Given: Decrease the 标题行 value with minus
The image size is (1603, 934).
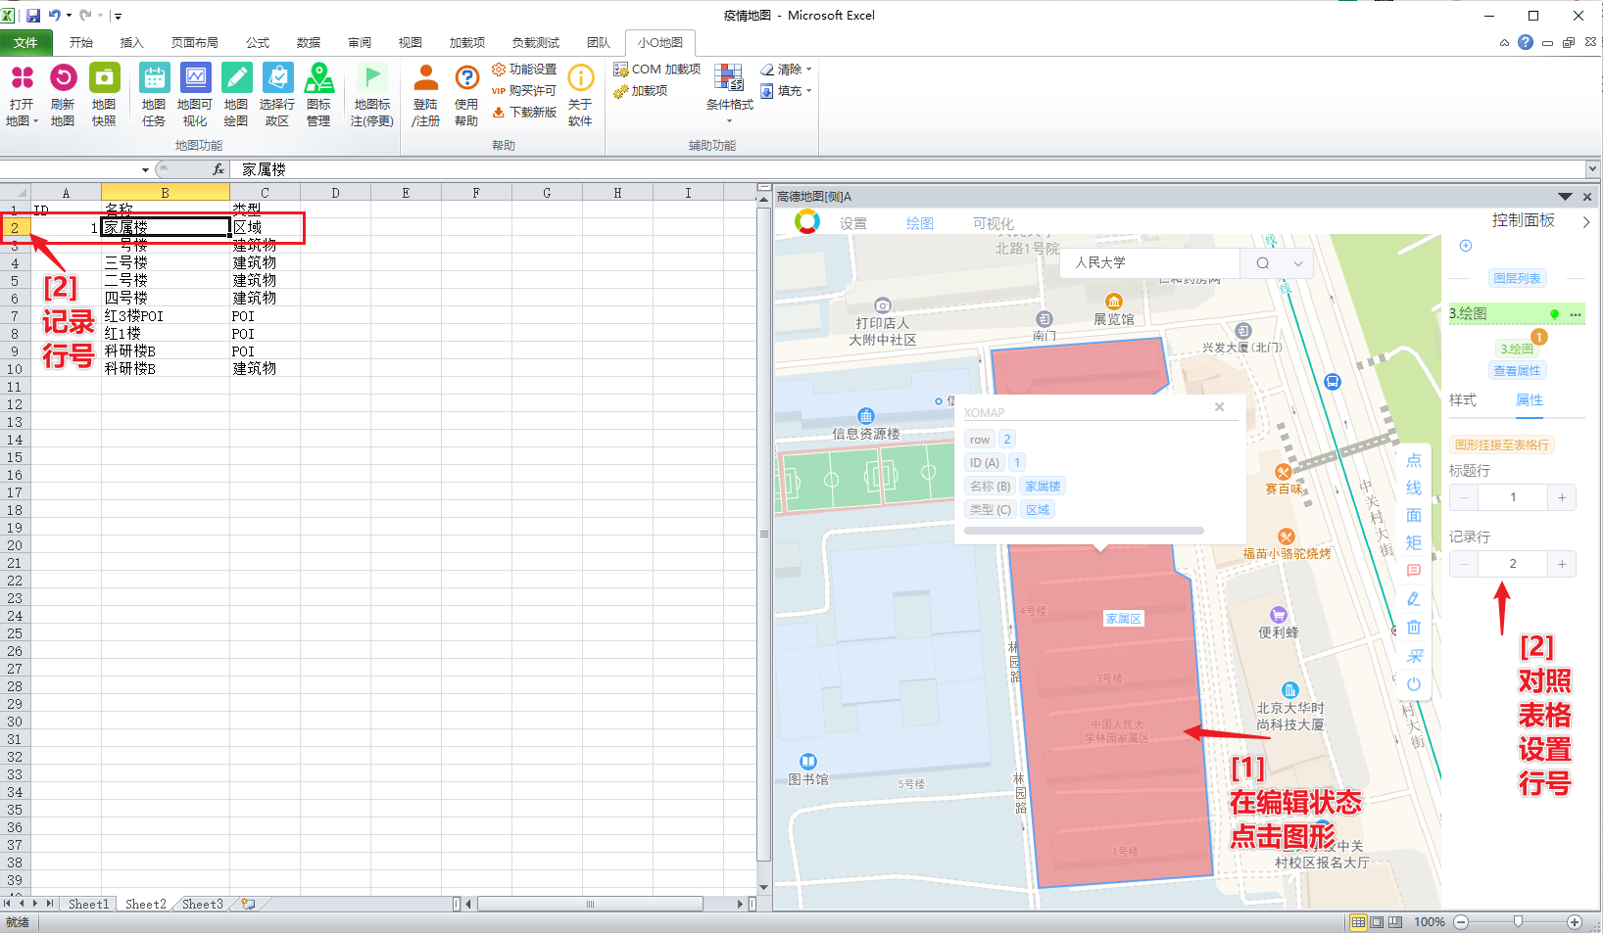Looking at the screenshot, I should click(1464, 497).
